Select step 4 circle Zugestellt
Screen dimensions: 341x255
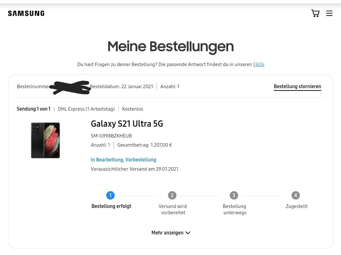point(295,195)
